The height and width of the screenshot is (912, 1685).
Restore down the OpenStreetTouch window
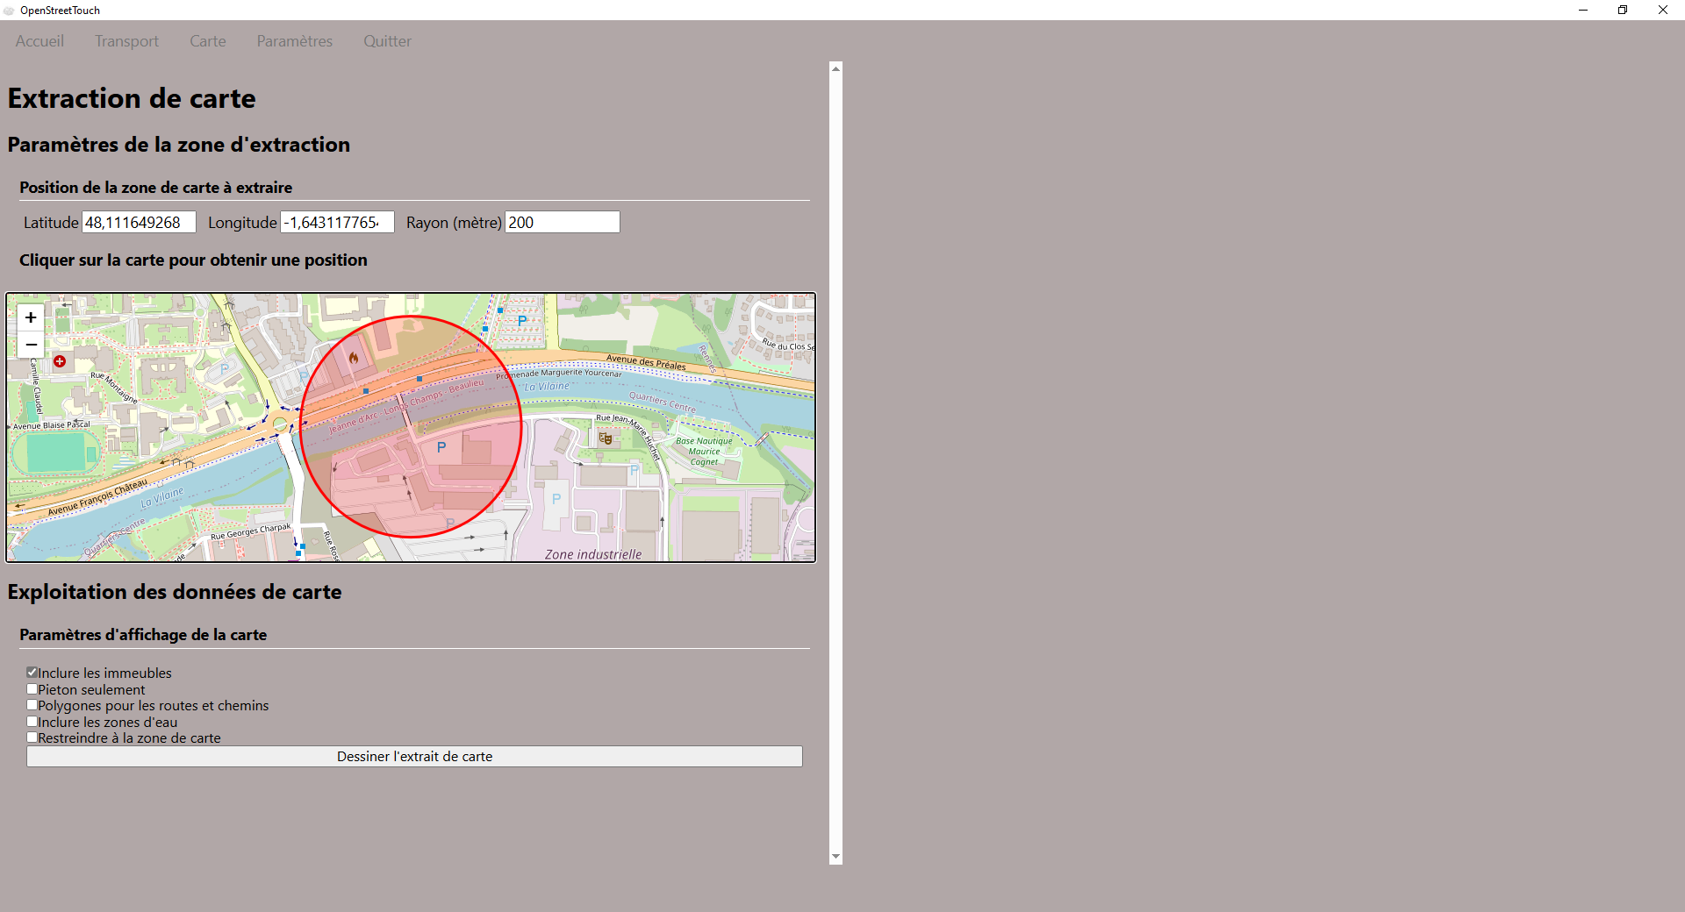(x=1623, y=11)
